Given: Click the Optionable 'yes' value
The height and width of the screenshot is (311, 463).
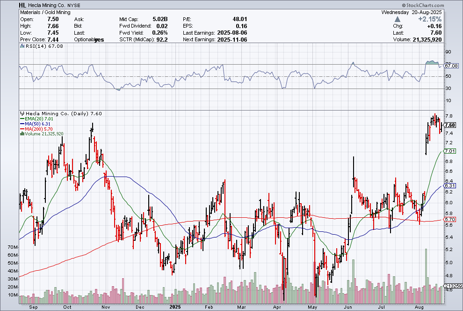Looking at the screenshot, I should pyautogui.click(x=99, y=40).
